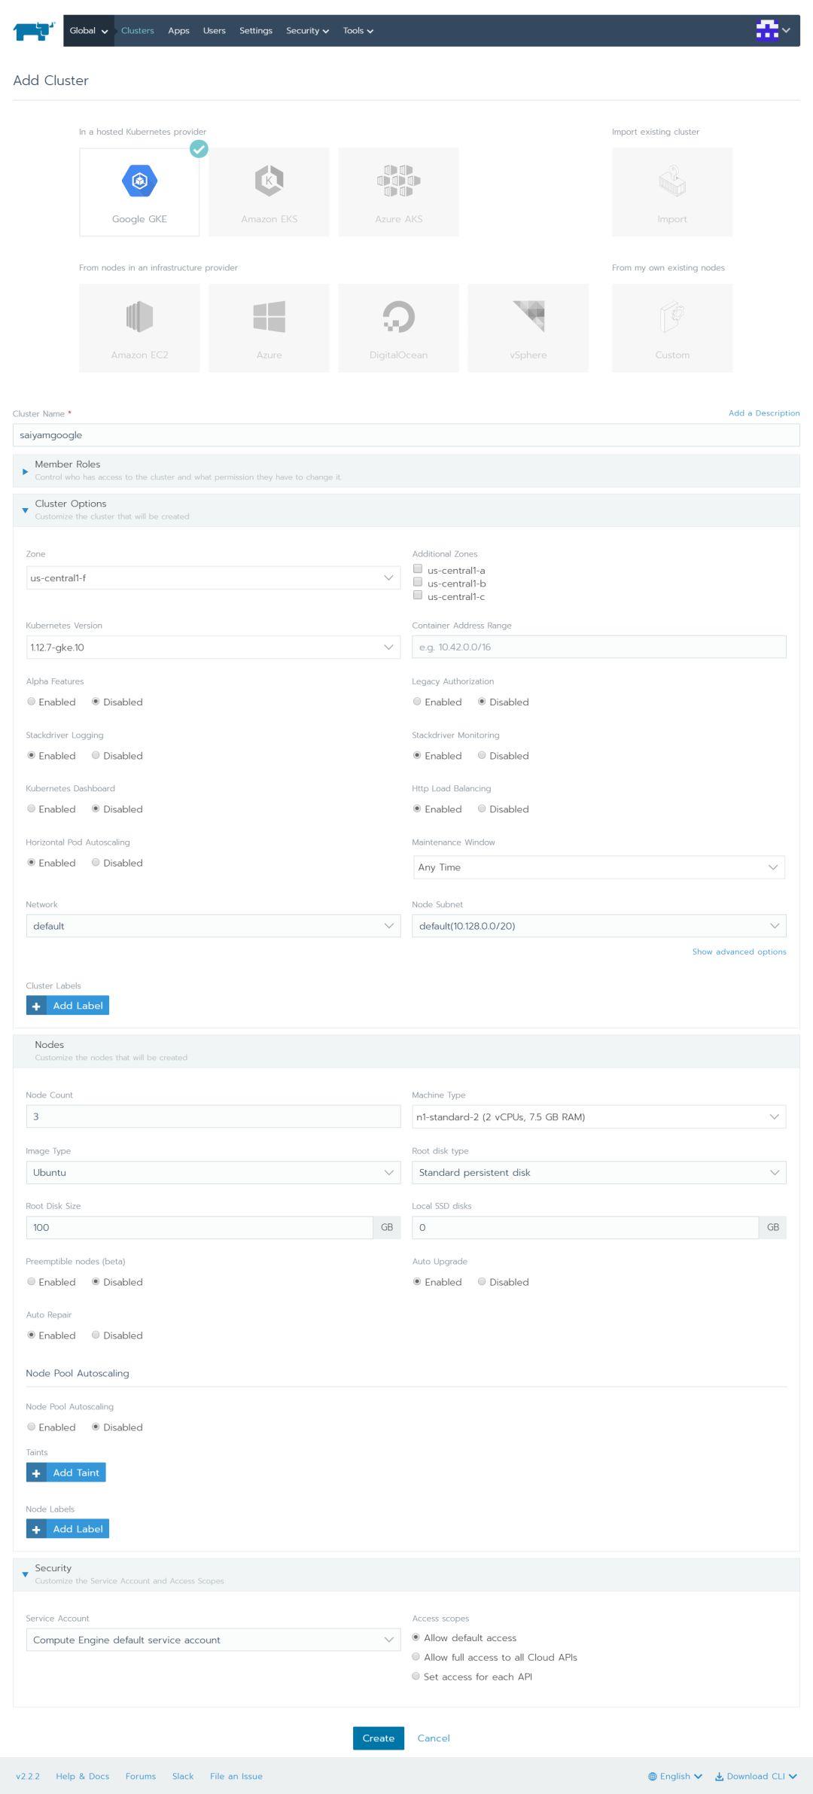Click the Create button
Screen dimensions: 813x1794
point(378,1738)
